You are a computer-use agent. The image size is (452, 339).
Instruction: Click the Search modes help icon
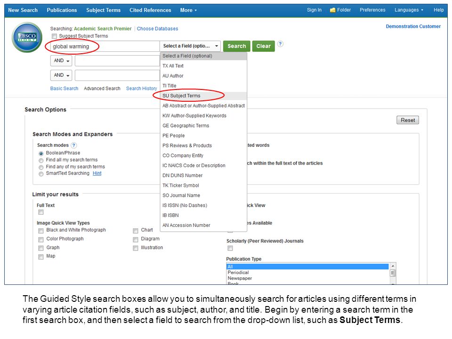74,145
